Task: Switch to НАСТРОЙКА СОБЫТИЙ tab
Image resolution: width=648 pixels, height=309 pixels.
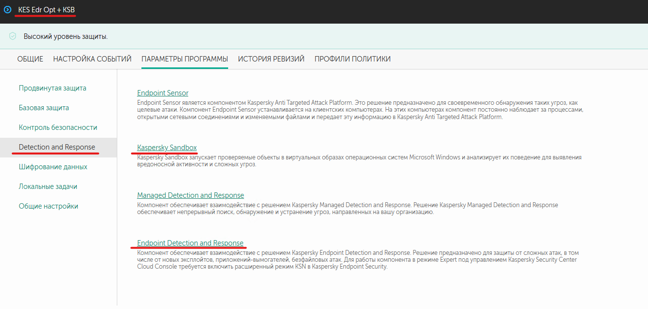Action: pyautogui.click(x=92, y=59)
